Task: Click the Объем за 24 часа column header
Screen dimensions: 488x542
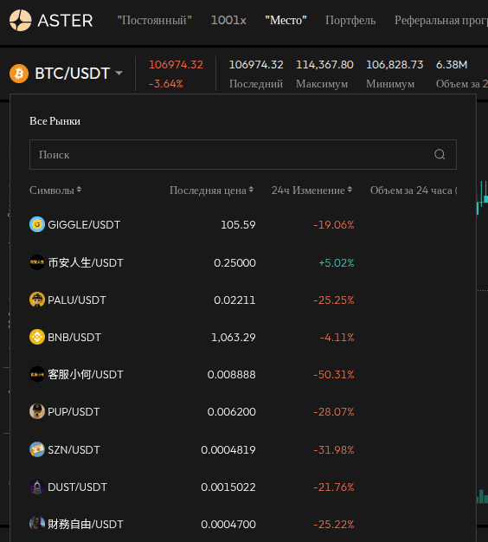Action: tap(414, 190)
